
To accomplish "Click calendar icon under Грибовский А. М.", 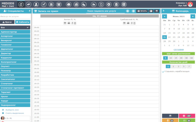I will 124,23.
